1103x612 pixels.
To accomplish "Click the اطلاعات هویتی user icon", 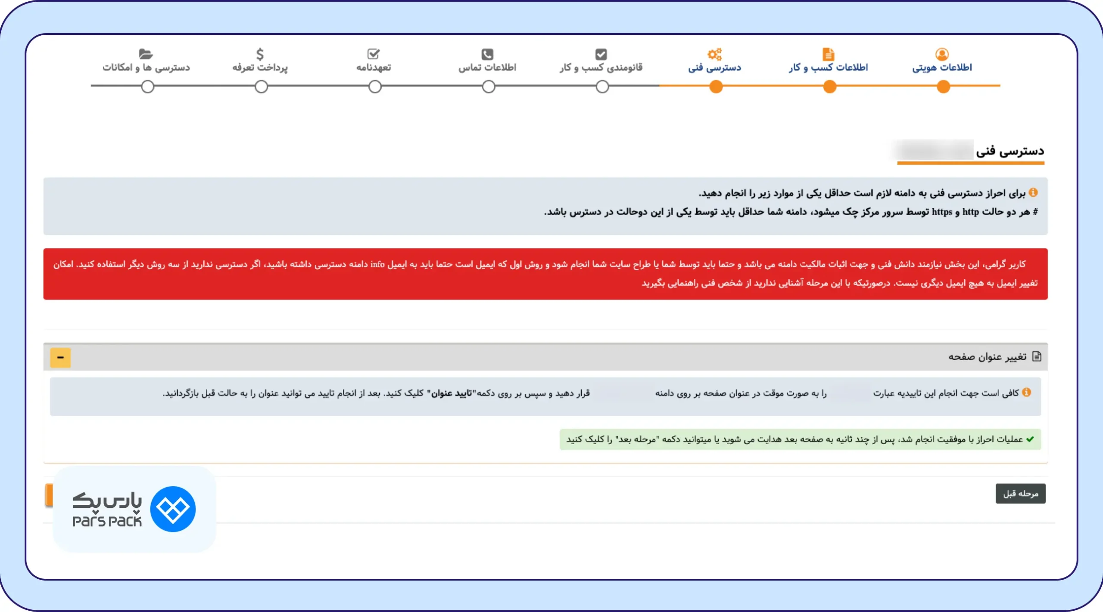I will (x=942, y=54).
